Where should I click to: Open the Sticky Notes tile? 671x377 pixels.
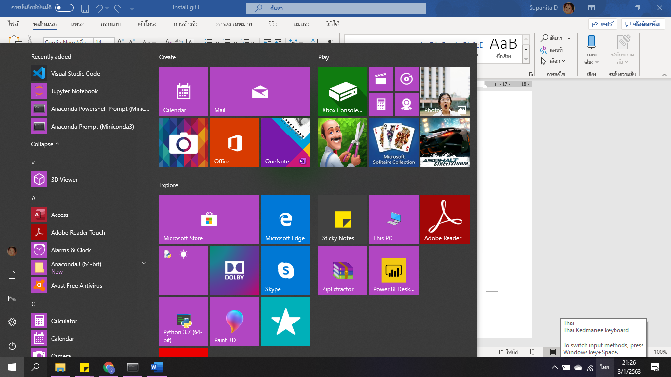[x=343, y=219]
